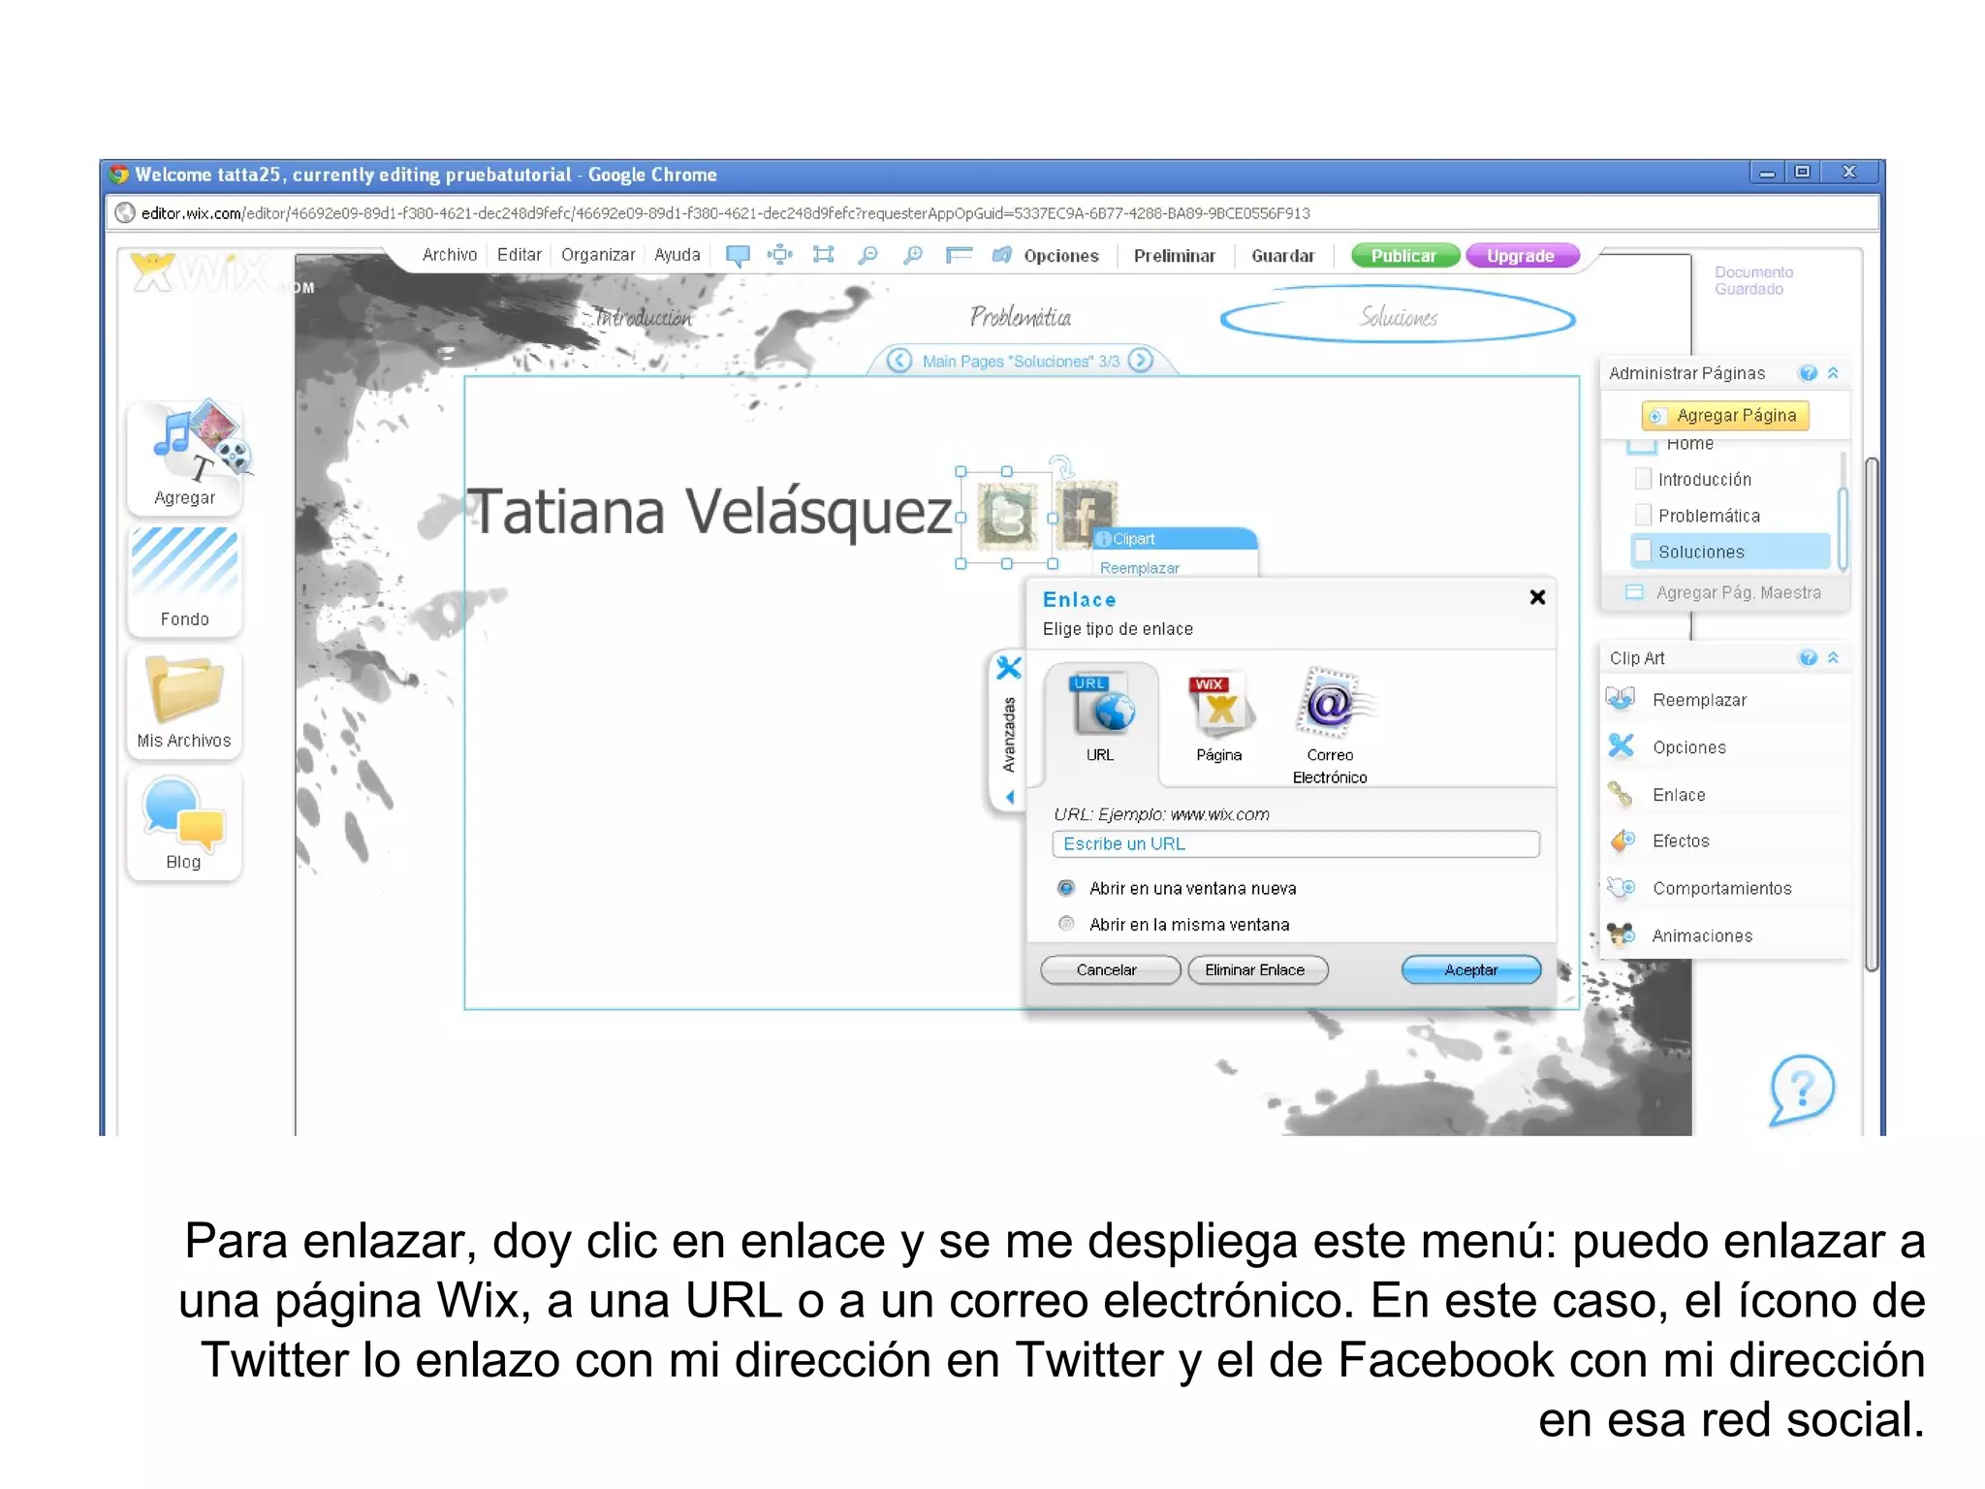Go to previous page arrow
The width and height of the screenshot is (1985, 1489).
[899, 361]
